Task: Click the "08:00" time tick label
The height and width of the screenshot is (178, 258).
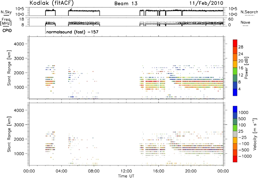Action: (x=94, y=171)
